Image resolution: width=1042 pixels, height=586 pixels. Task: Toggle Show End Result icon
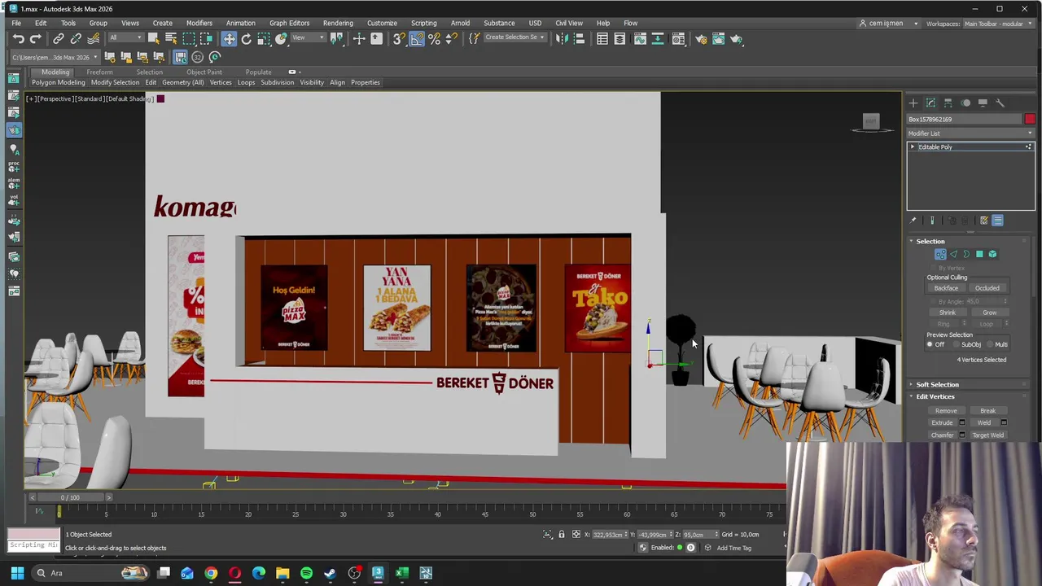tap(932, 221)
